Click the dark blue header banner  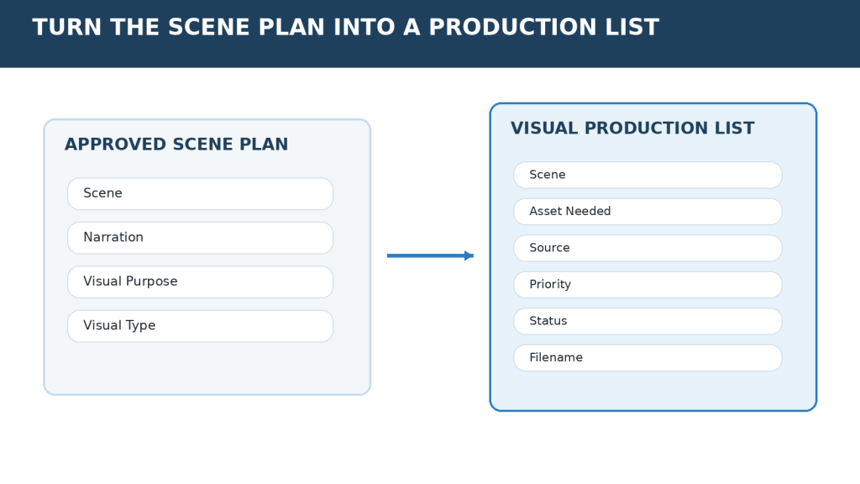pyautogui.click(x=430, y=34)
